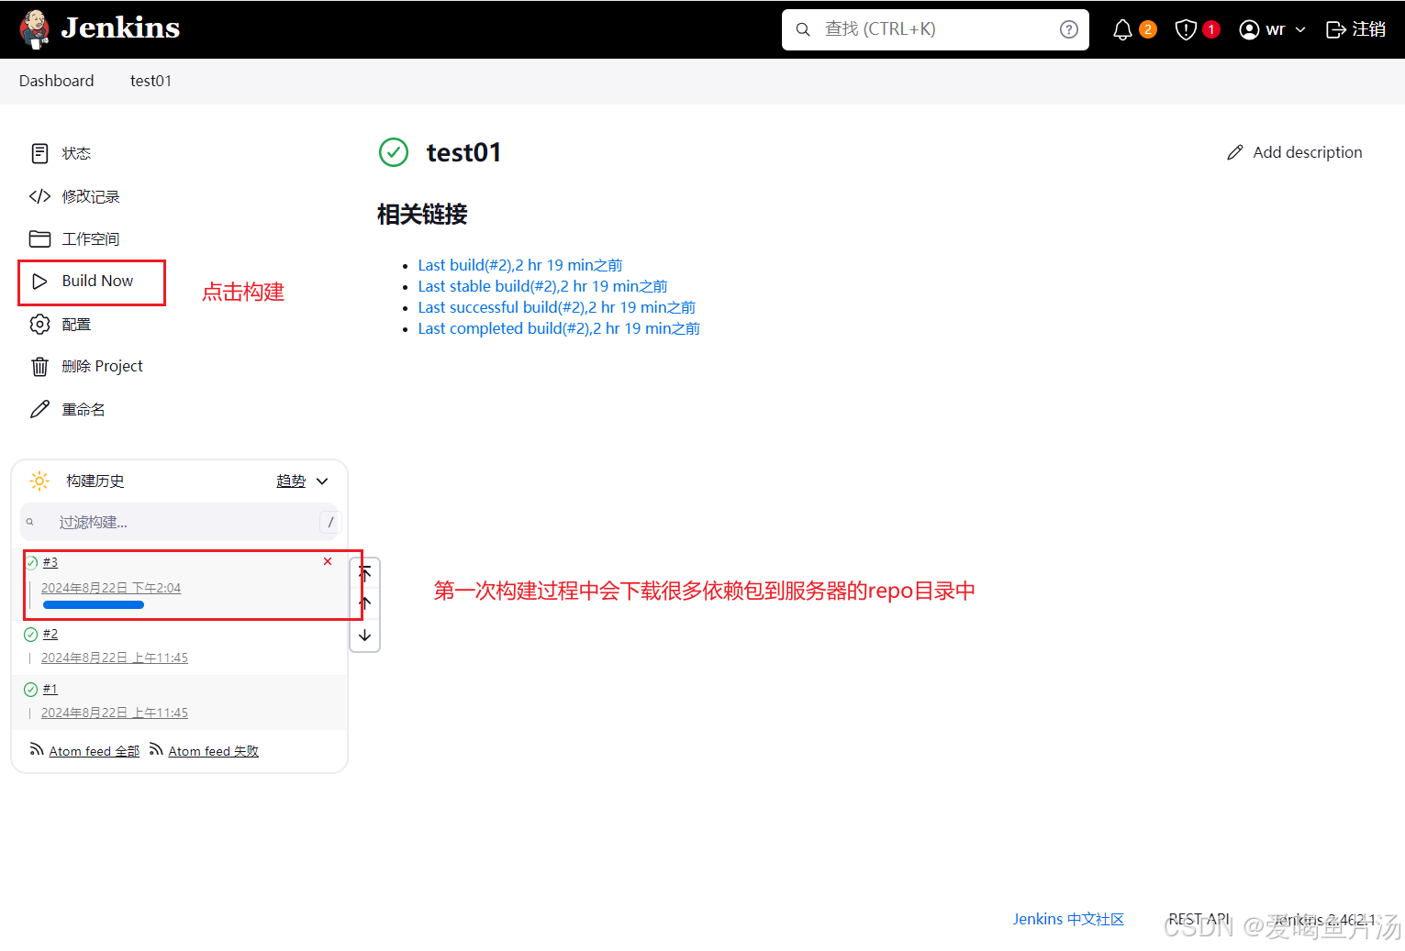Open build #1 link

click(x=50, y=689)
